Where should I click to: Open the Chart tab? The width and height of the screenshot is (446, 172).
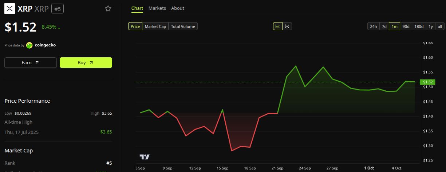pos(137,8)
